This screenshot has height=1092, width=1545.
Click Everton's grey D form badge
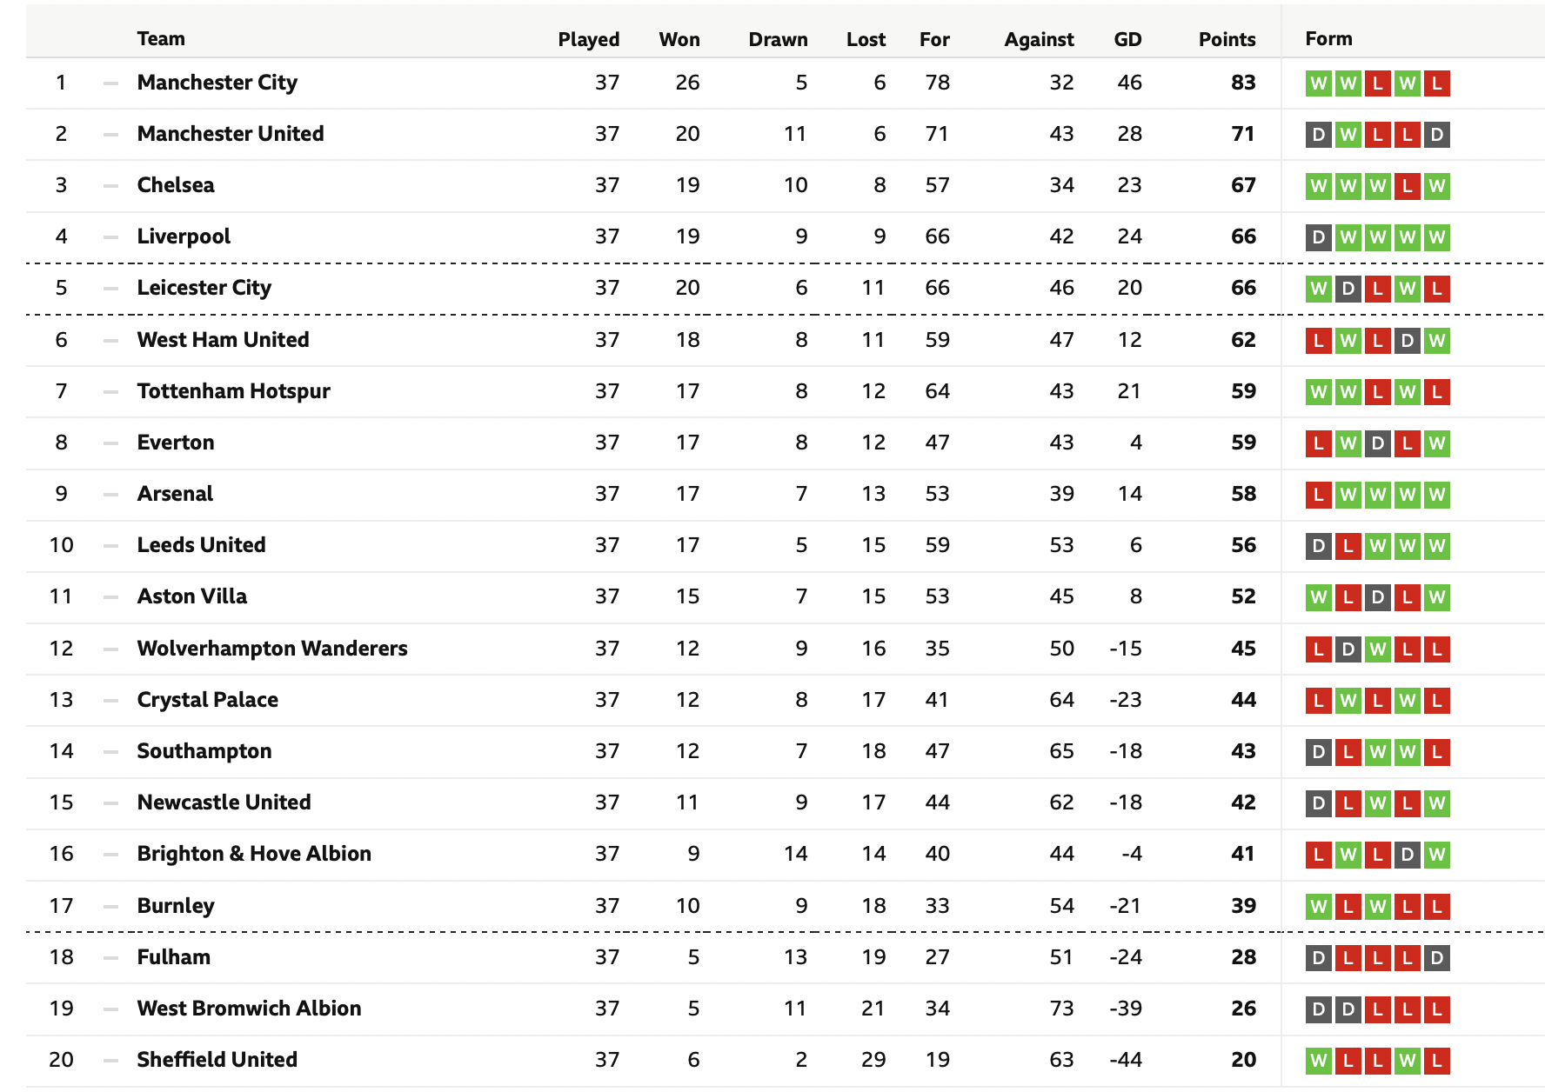coord(1378,443)
